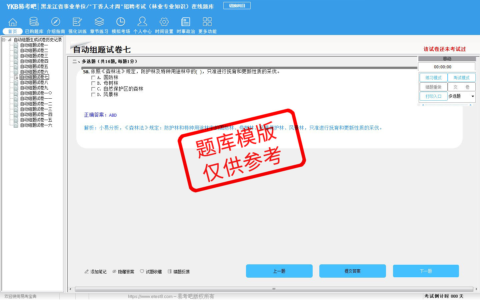Click the folder icon of 自动组题生成试卷历史记录
This screenshot has height=300, width=480.
(10, 40)
